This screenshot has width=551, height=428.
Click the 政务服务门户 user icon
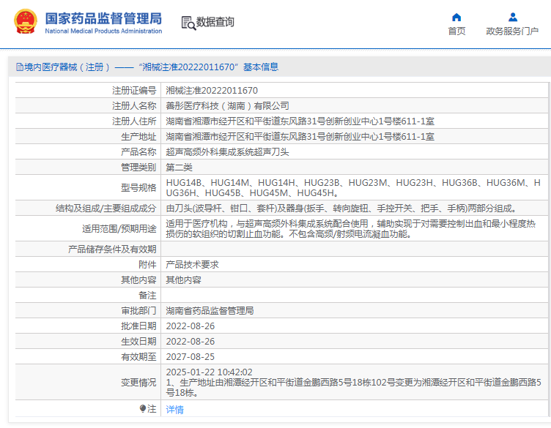513,17
